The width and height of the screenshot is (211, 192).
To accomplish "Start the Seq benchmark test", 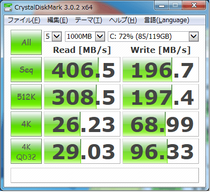I will click(x=26, y=70).
